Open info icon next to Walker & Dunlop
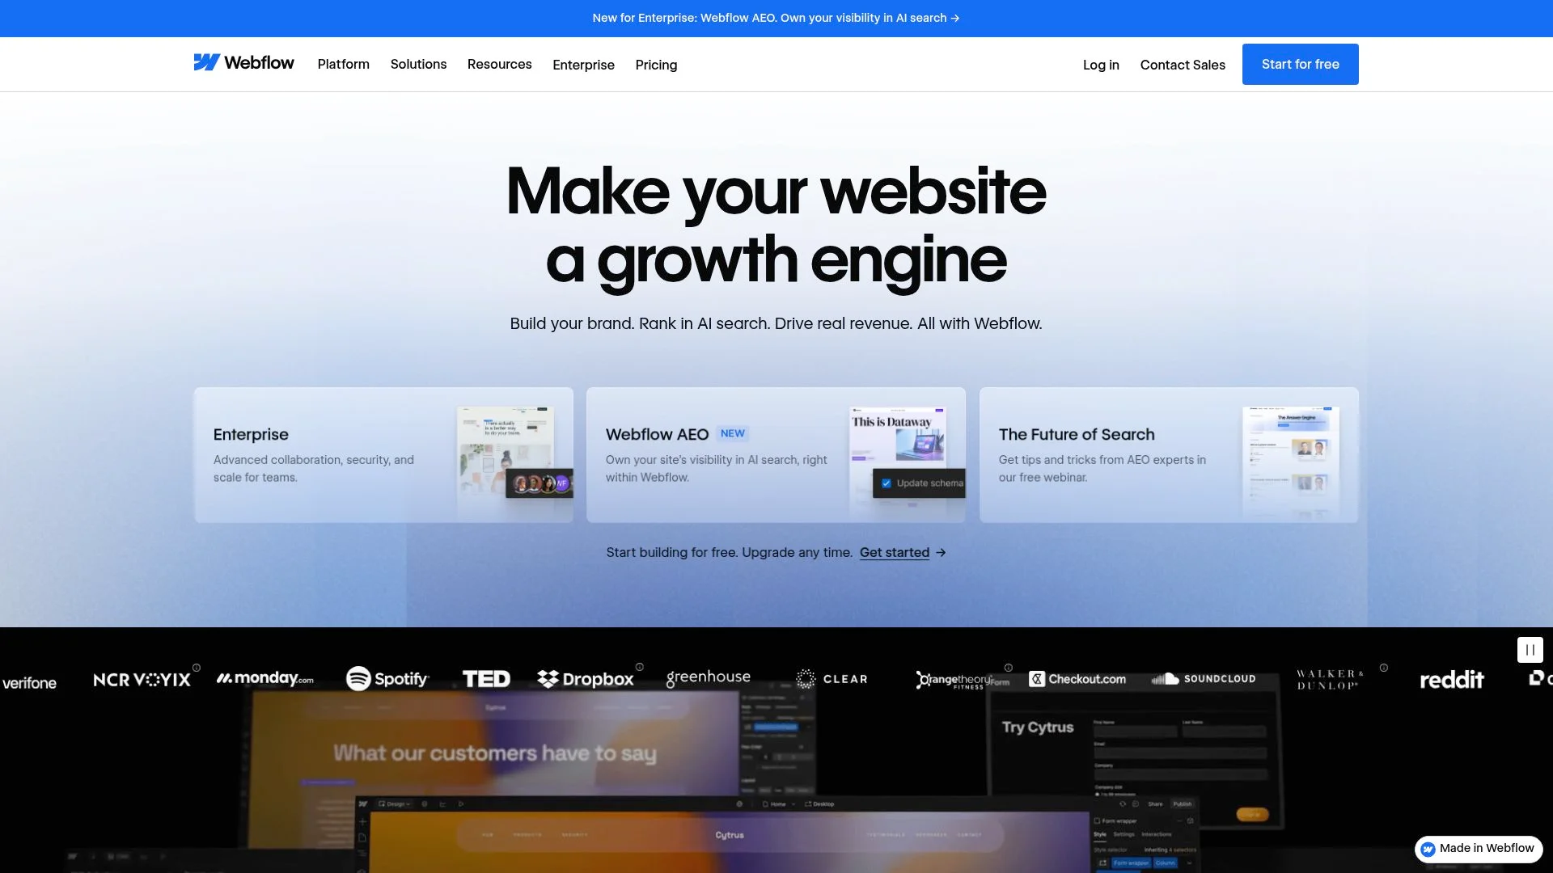Screen dimensions: 1553x873 1384,668
